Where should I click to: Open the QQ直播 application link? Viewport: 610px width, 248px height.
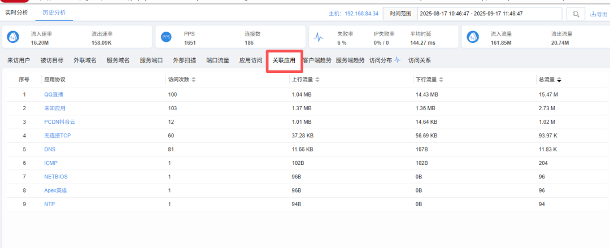(x=54, y=94)
